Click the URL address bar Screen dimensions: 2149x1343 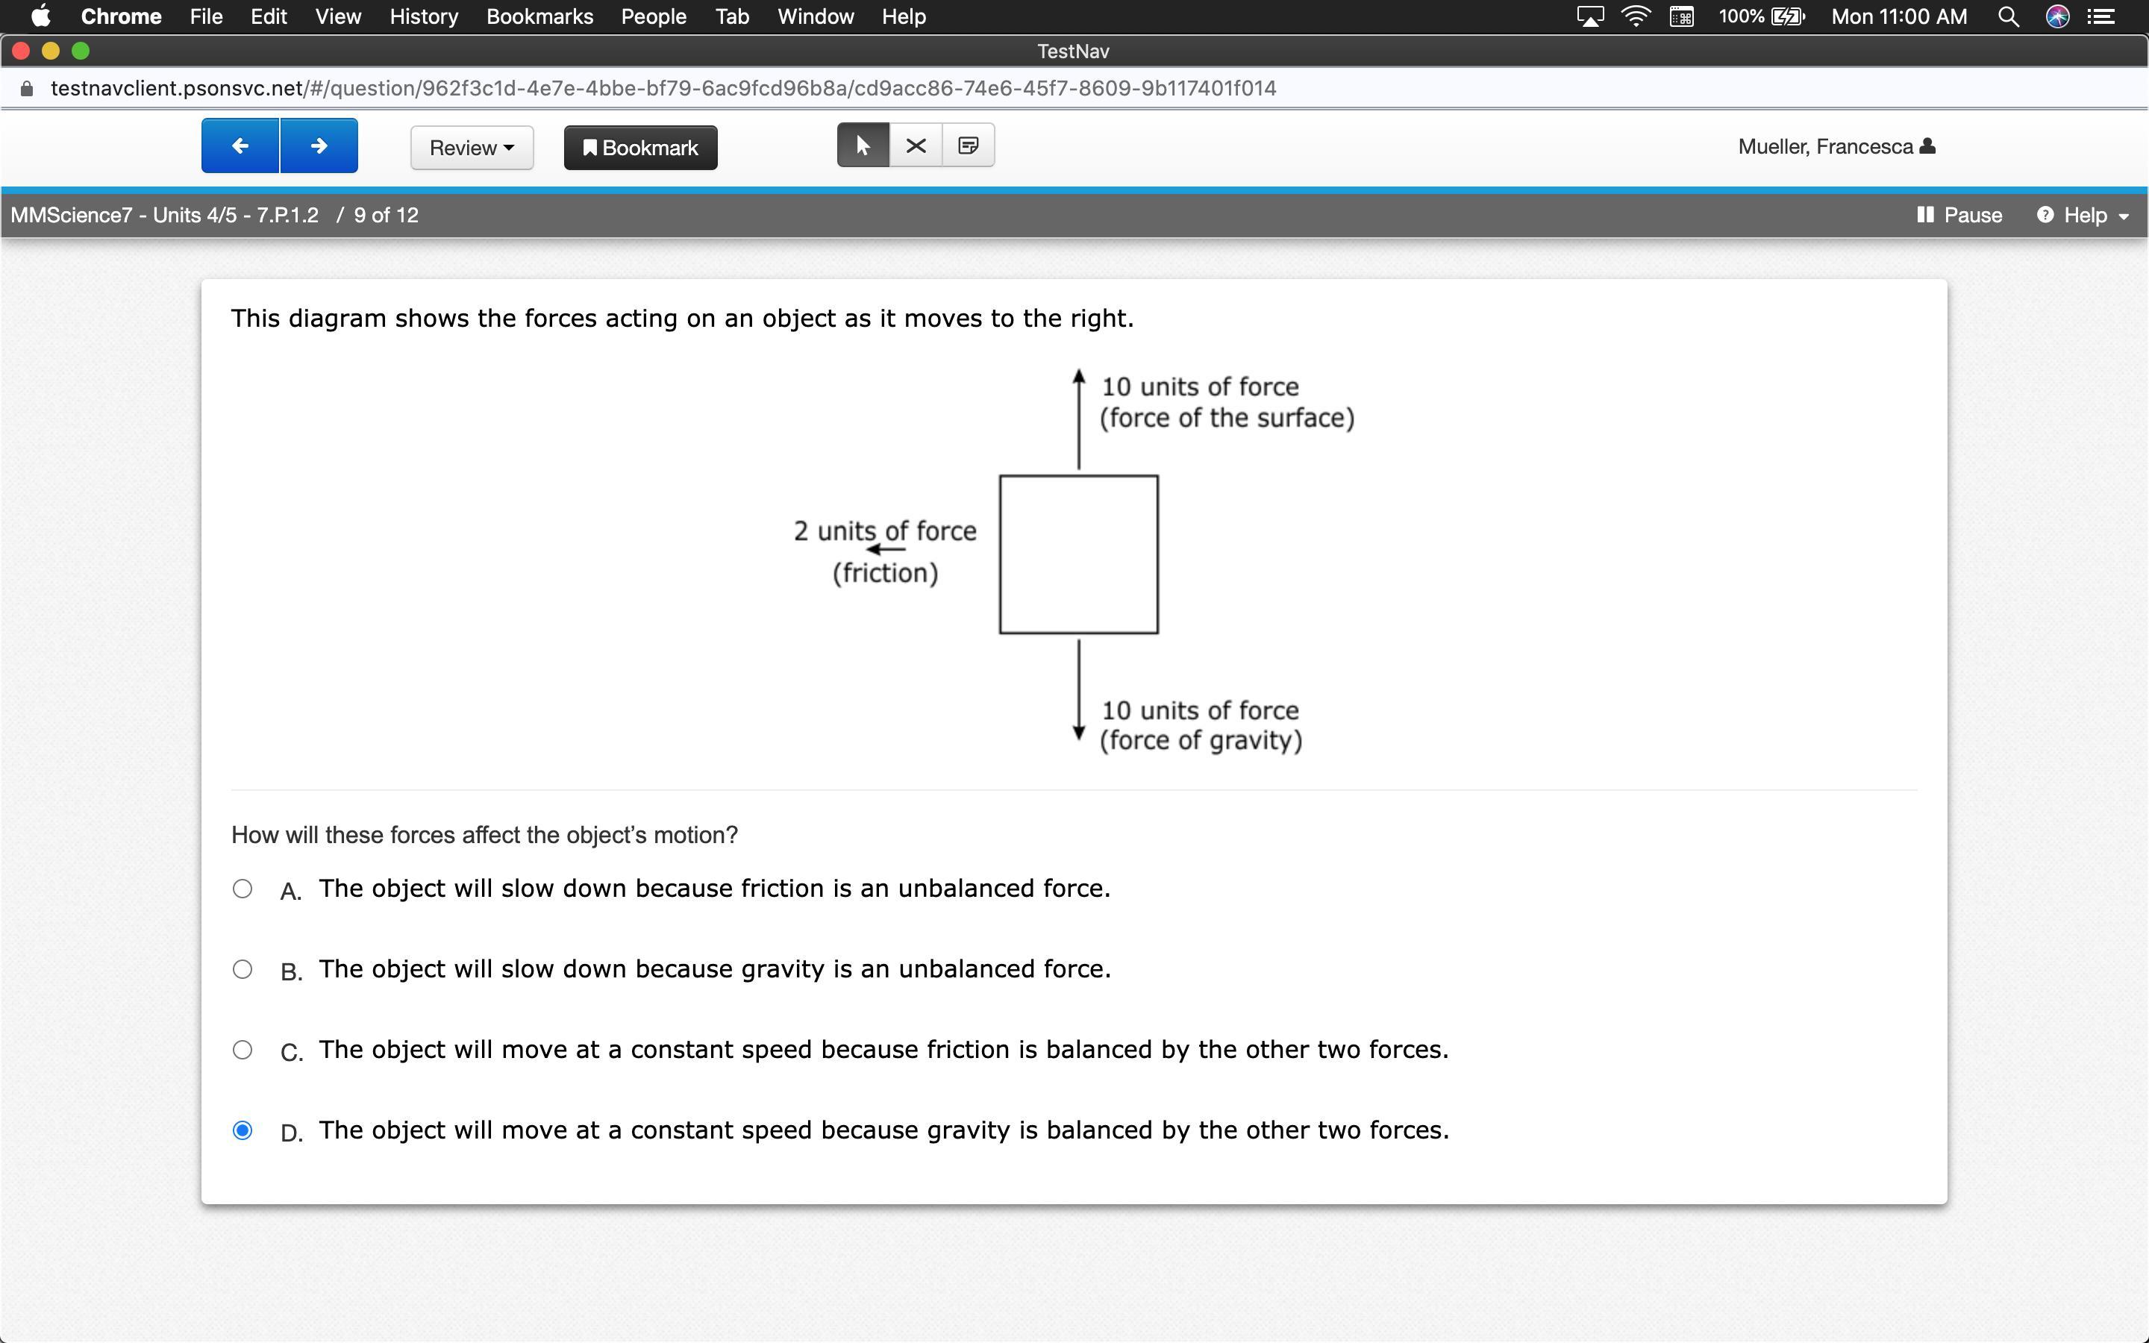pos(663,88)
